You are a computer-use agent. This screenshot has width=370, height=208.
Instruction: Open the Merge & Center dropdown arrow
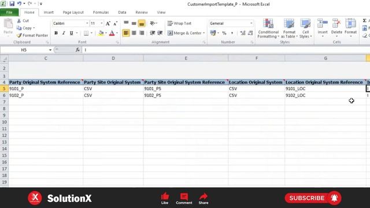204,33
